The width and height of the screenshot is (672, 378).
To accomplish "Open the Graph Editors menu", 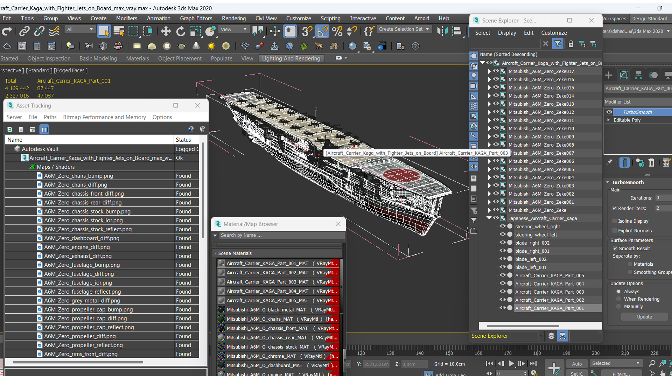I will coord(196,18).
